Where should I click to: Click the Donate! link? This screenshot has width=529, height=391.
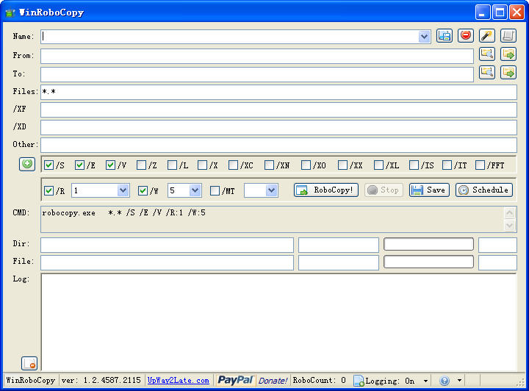point(273,381)
